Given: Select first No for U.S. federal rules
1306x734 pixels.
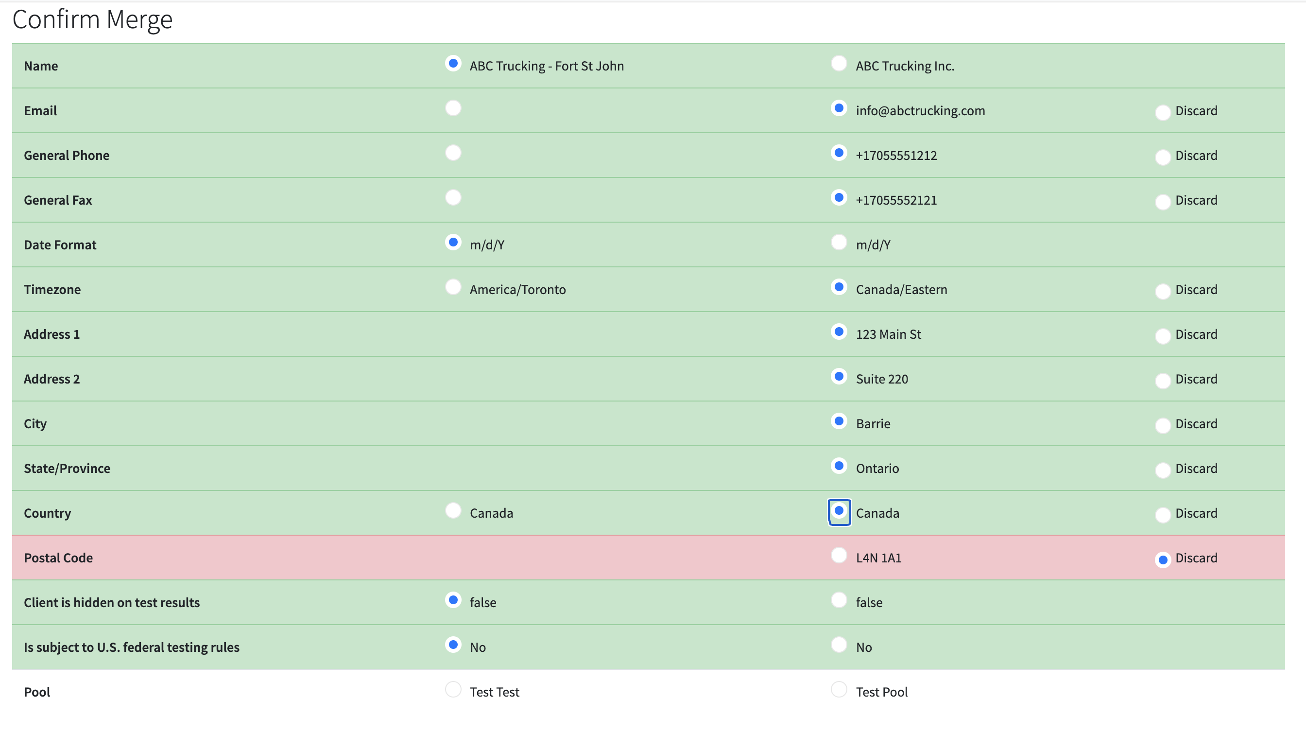Looking at the screenshot, I should [453, 644].
